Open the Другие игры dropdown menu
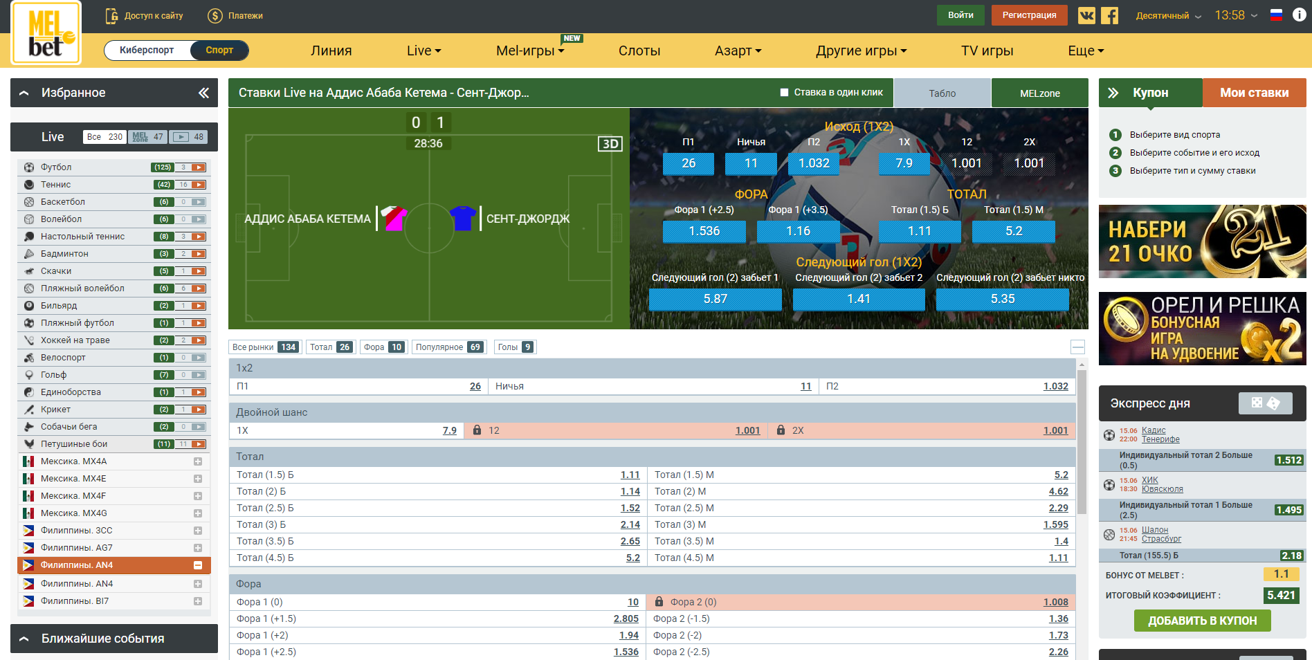Screen dimensions: 1312x660 [861, 51]
